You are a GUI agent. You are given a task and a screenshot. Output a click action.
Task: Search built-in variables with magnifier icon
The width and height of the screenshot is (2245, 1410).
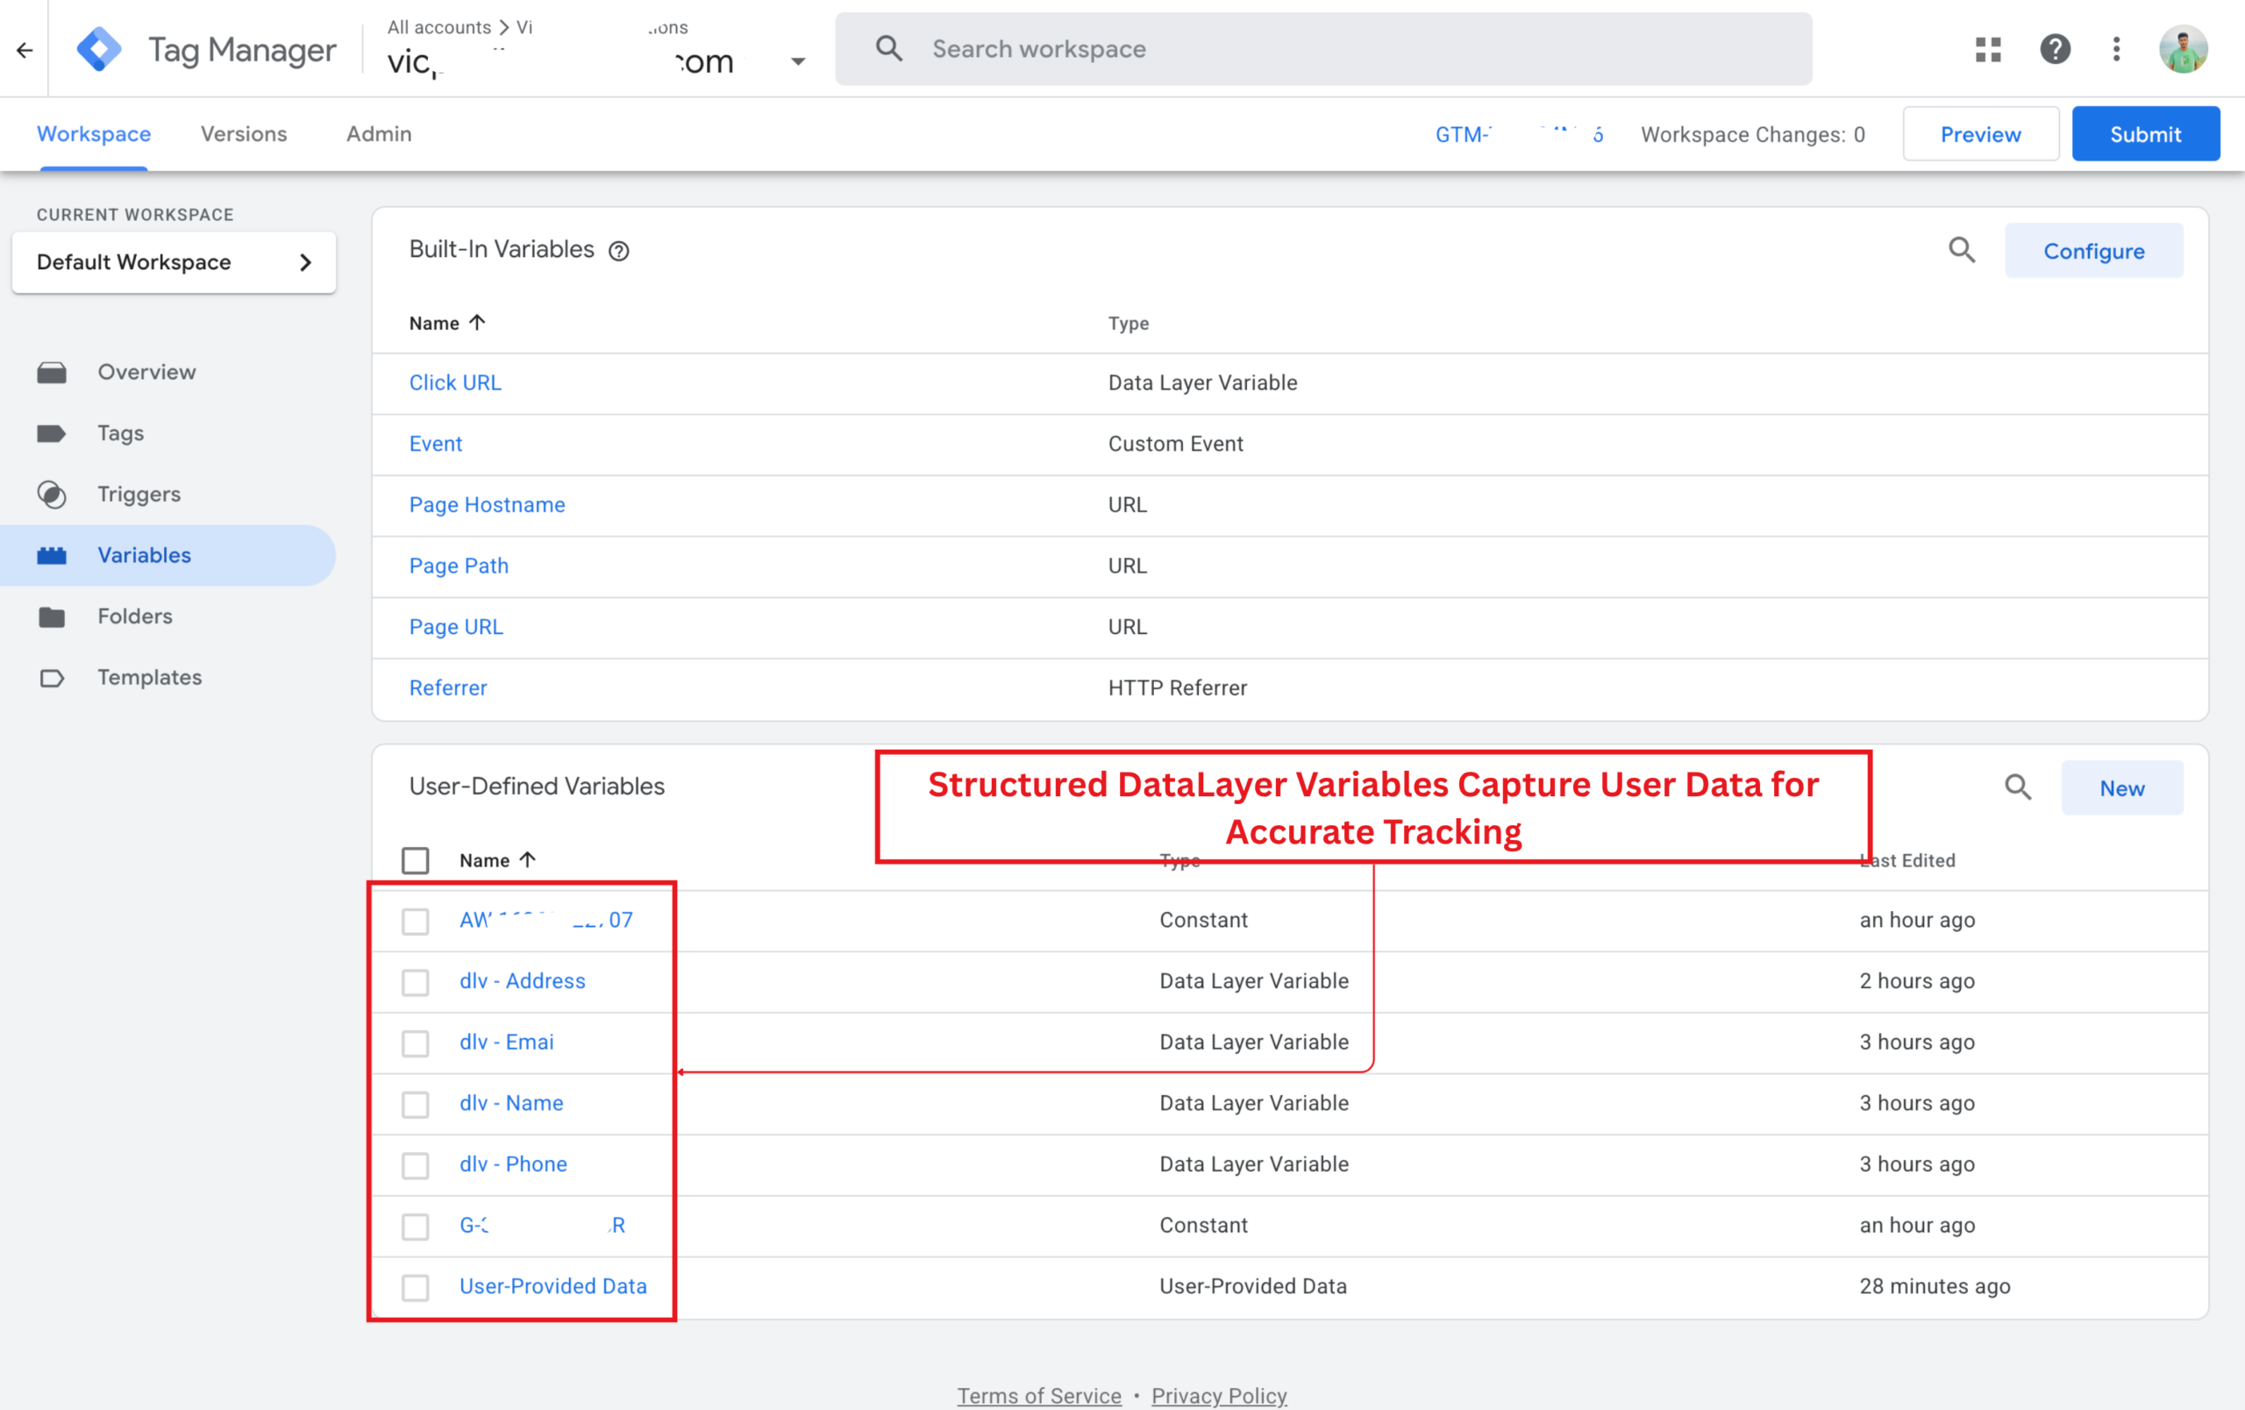click(1962, 250)
